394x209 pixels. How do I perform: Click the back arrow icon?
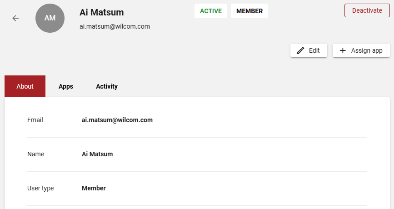pos(15,18)
